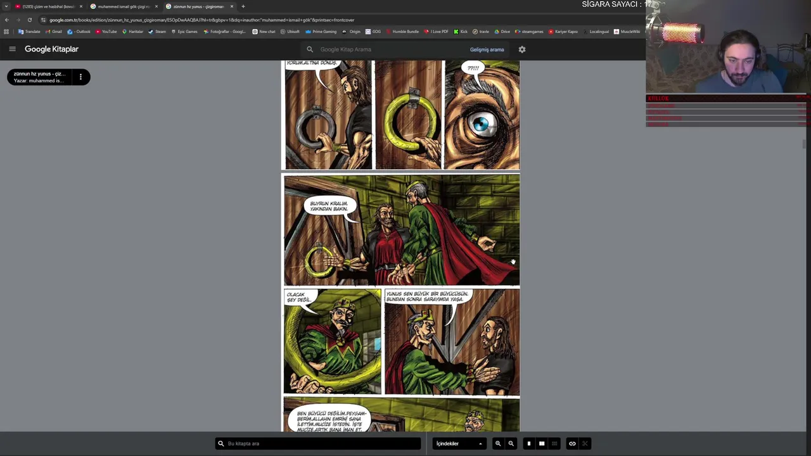This screenshot has height=456, width=811.
Task: Click the magnifier icon in Google Kitap Arama
Action: [310, 49]
